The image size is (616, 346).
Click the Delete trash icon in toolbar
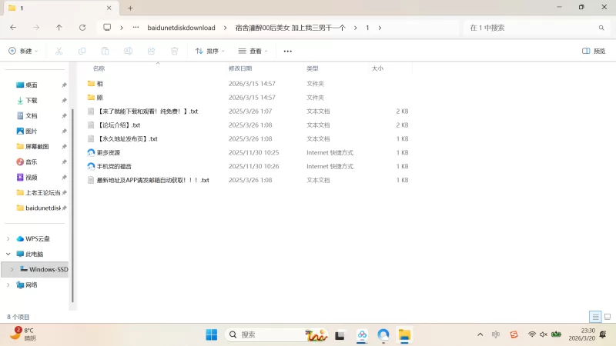175,51
